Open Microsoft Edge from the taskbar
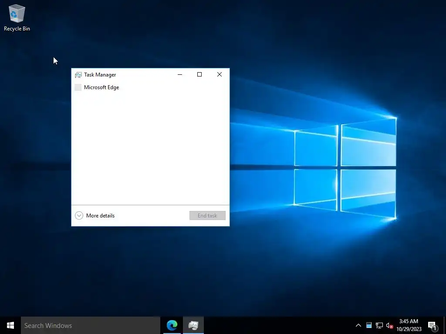The height and width of the screenshot is (334, 446). coord(172,325)
